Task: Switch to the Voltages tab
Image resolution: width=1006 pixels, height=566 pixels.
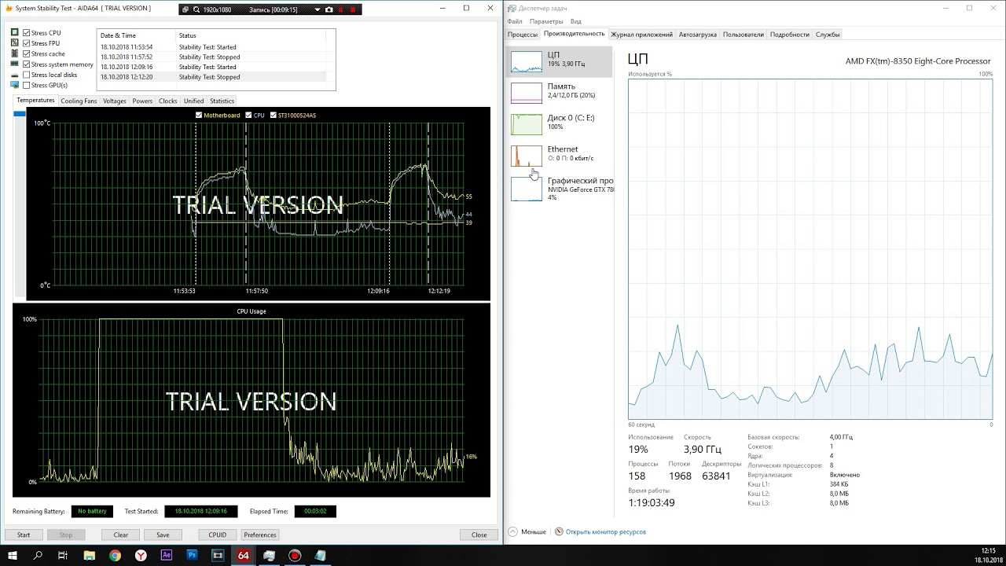Action: click(x=115, y=101)
